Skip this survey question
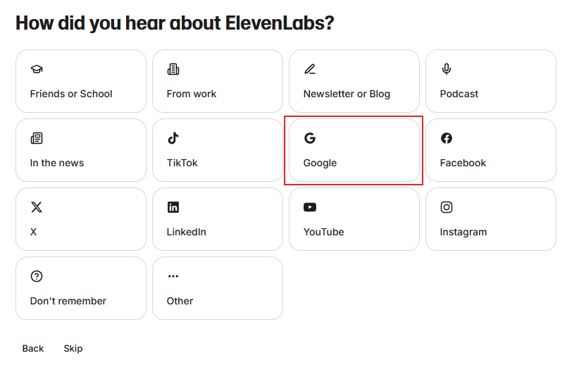Viewport: 579px width, 377px height. [x=73, y=349]
